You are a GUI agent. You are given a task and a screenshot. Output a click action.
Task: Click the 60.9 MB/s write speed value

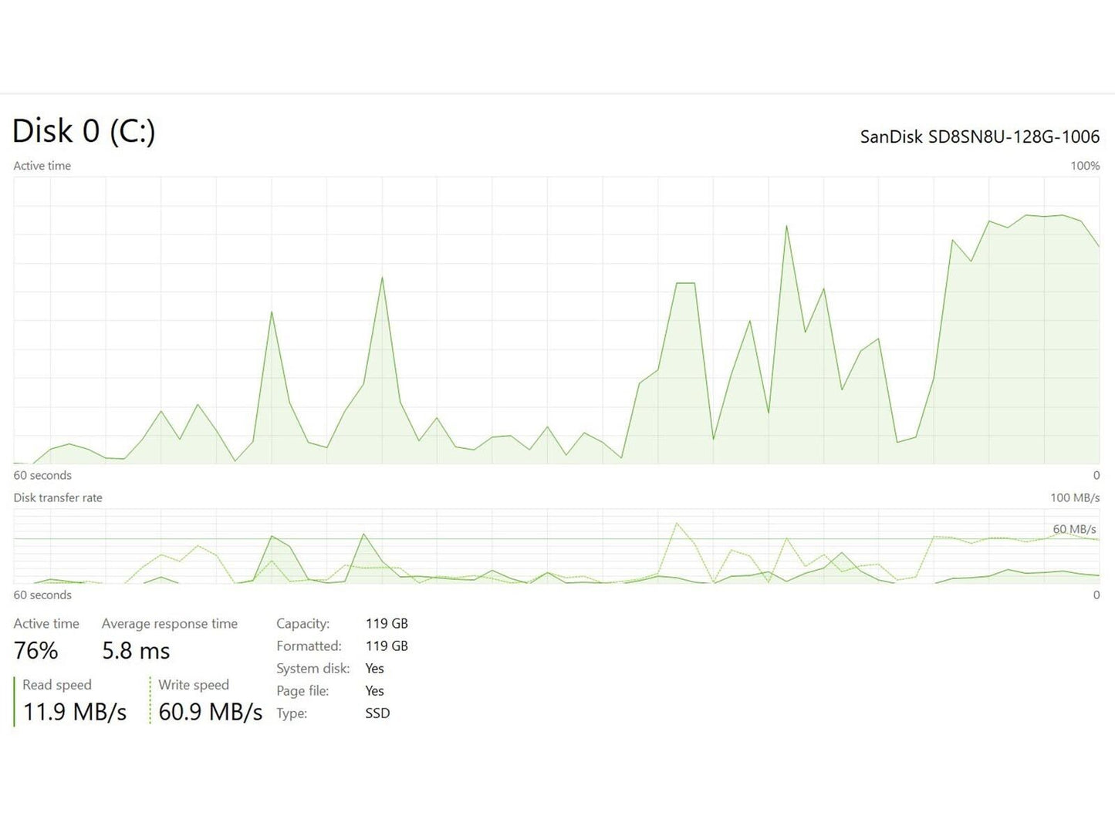(x=210, y=712)
